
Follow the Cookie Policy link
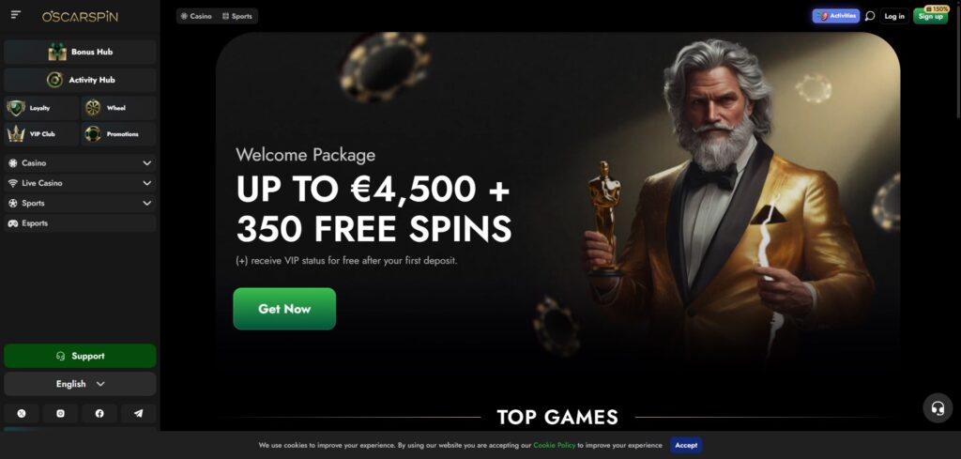tap(554, 446)
